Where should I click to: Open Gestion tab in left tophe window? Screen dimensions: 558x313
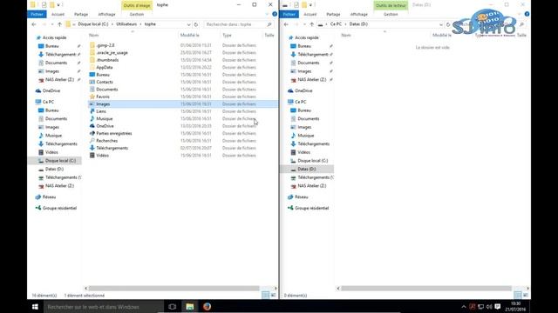(x=137, y=14)
